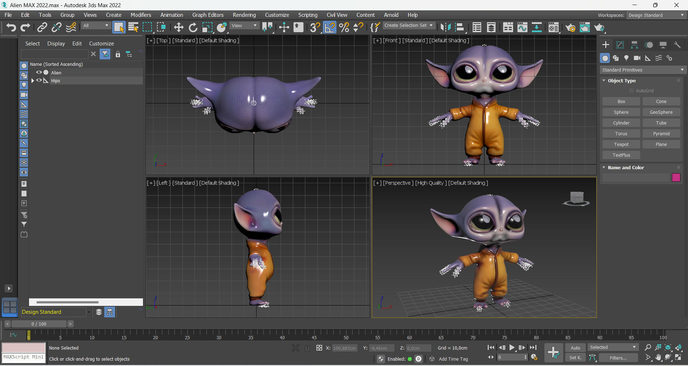The width and height of the screenshot is (688, 366).
Task: Click the Play Animation button
Action: coord(512,347)
